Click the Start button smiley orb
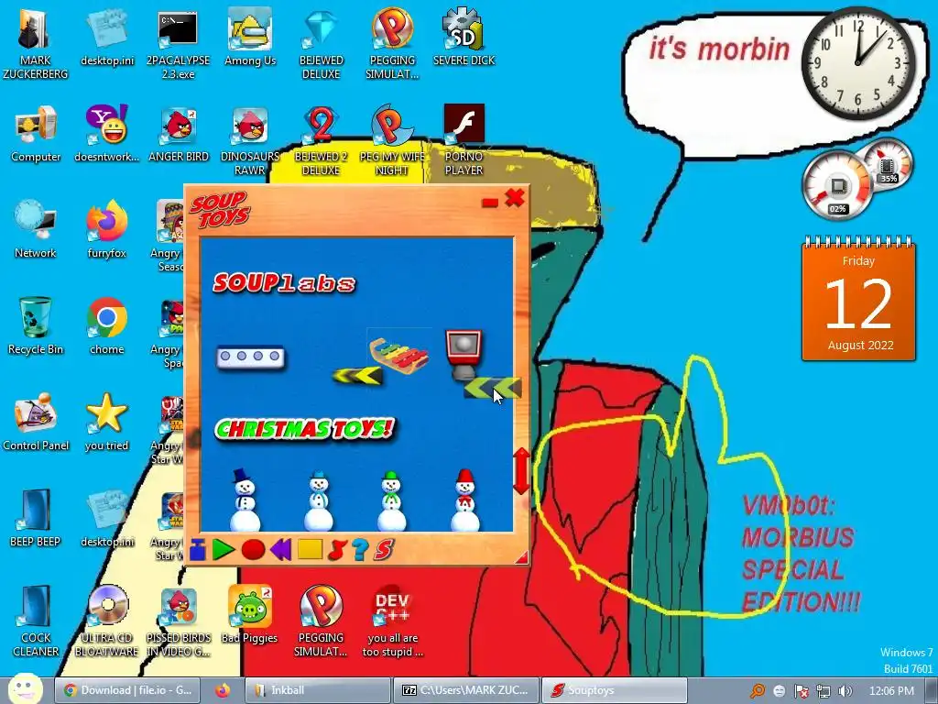Viewport: 938px width, 704px height. 25,688
